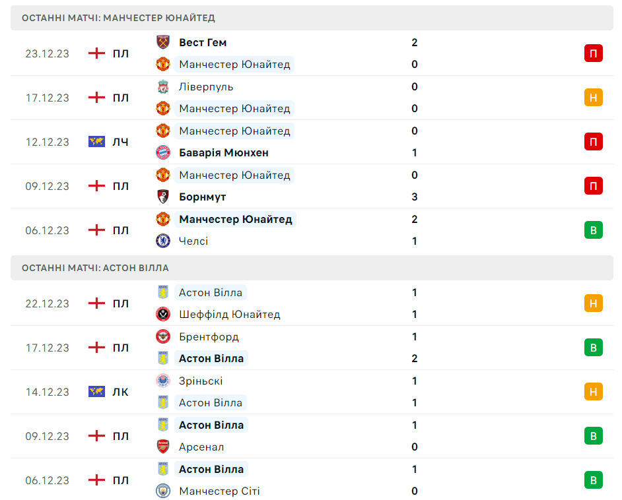Open the Вест Гем team link

click(x=203, y=42)
